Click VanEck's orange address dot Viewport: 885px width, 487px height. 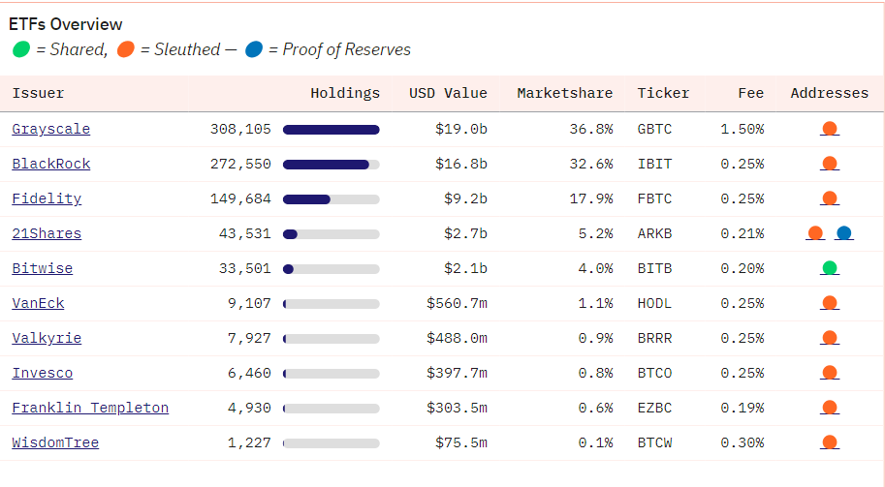pyautogui.click(x=829, y=303)
